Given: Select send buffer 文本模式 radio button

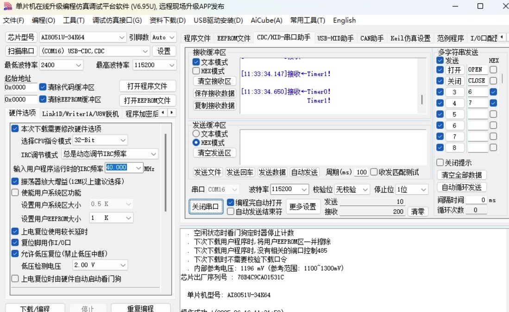Looking at the screenshot, I should 196,134.
